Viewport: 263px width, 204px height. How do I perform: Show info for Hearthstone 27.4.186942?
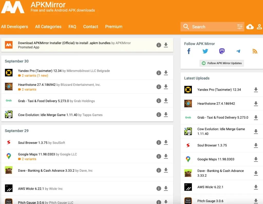tap(159, 87)
